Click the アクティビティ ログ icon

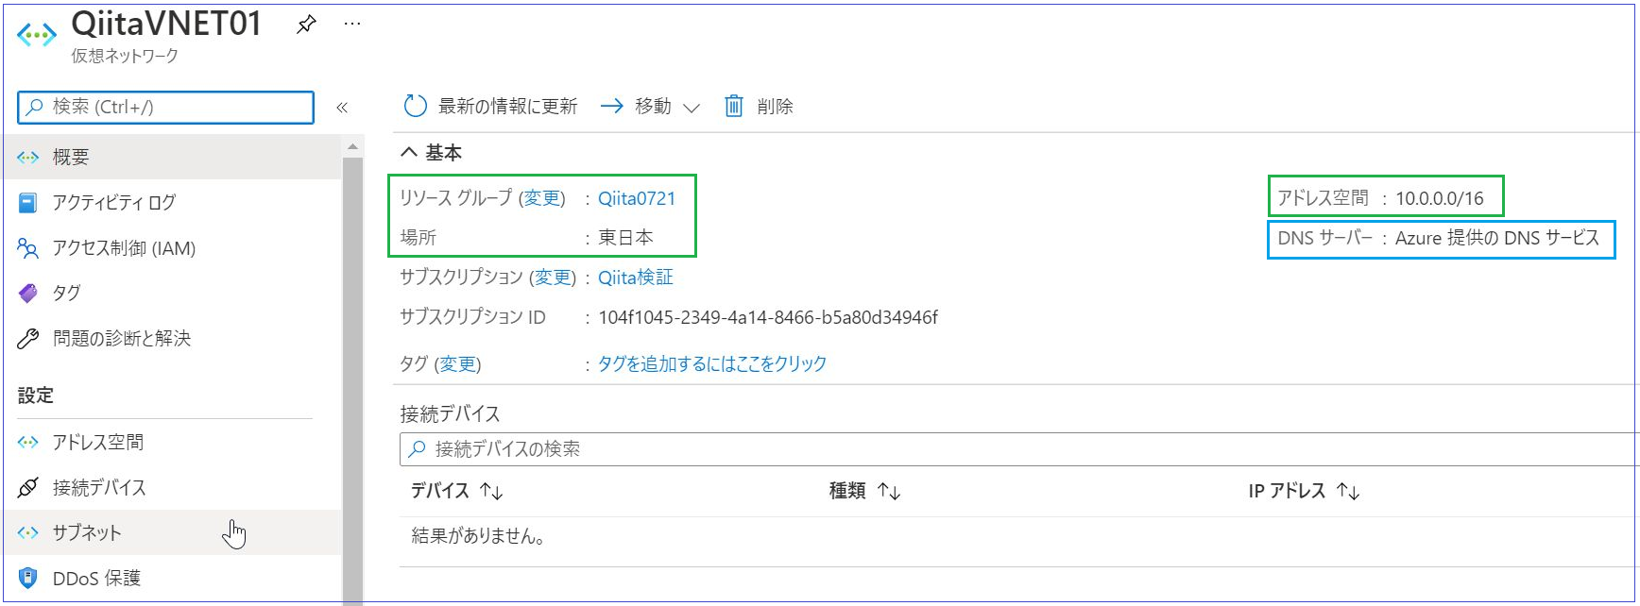(x=28, y=203)
